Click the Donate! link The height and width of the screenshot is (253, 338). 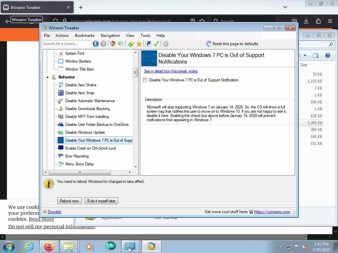(x=54, y=212)
